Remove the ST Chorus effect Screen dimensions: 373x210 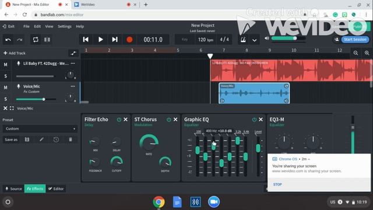[x=175, y=120]
